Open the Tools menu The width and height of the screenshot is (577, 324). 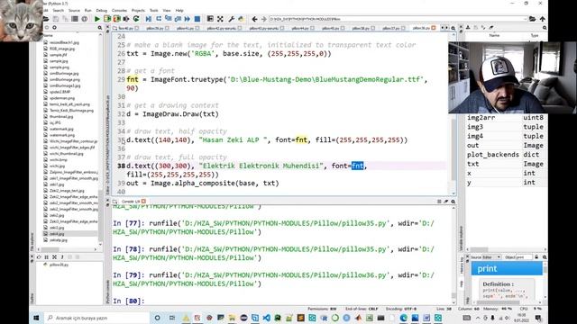[154, 10]
